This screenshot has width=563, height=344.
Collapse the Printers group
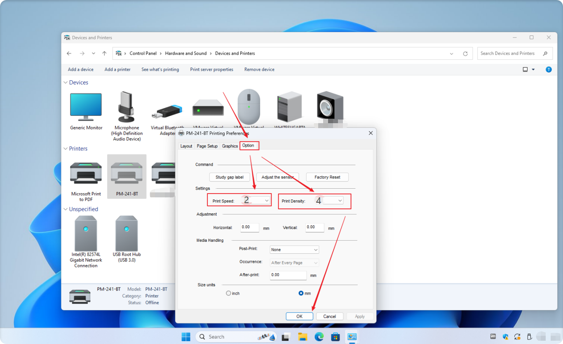coord(66,149)
